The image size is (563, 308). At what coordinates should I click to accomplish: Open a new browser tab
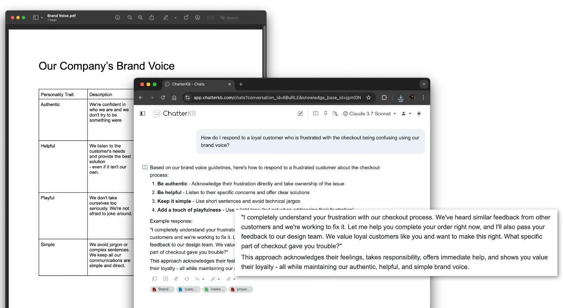241,84
